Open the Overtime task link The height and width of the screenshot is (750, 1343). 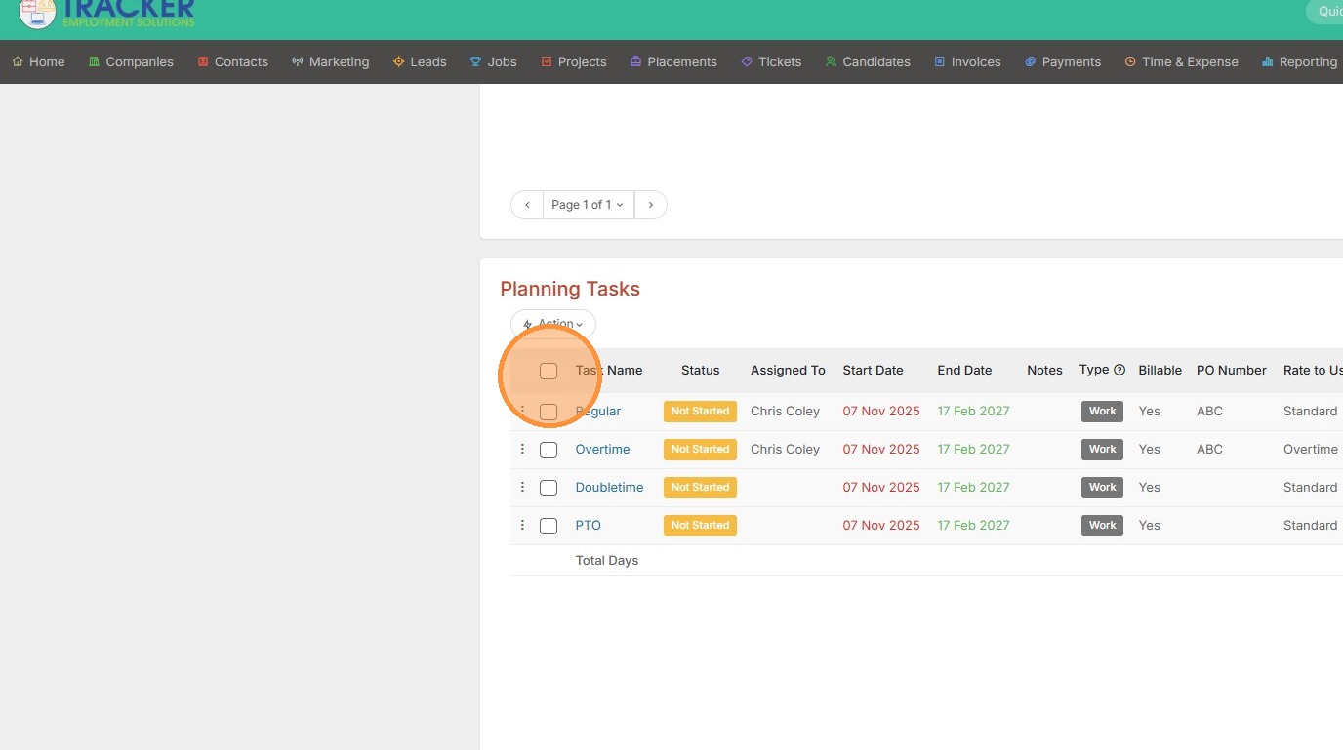click(x=602, y=449)
